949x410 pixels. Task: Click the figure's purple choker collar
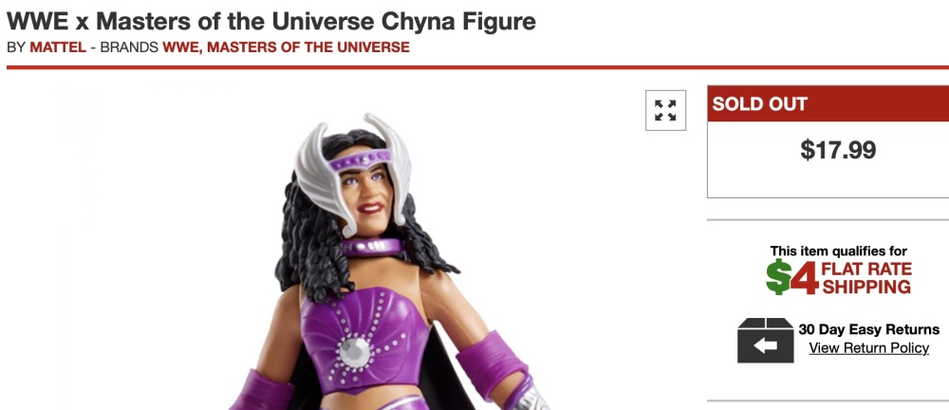[372, 247]
